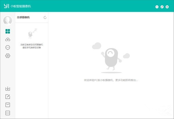Minimize the 小蚁智能摄像机 window
The height and width of the screenshot is (119, 174).
(157, 7)
